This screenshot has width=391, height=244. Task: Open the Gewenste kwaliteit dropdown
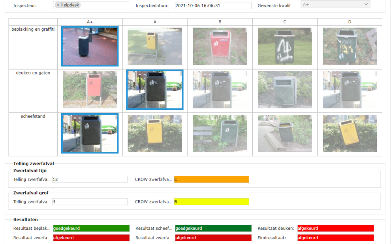(335, 5)
